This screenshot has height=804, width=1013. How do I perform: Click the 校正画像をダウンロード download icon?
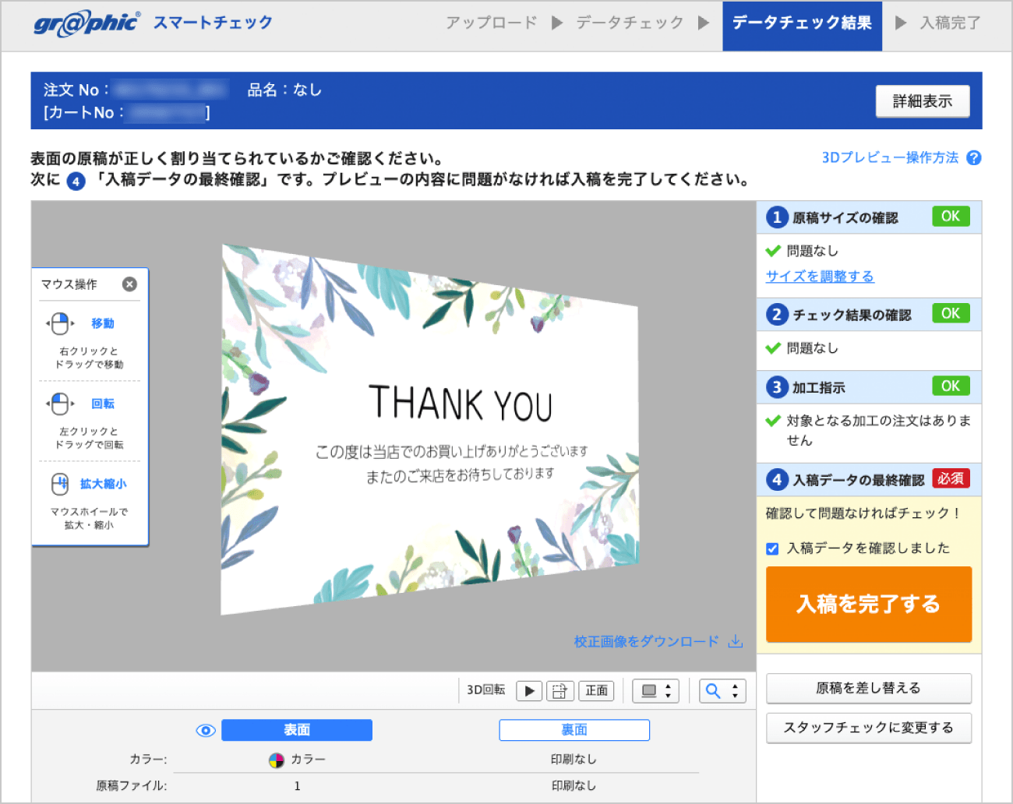[736, 641]
